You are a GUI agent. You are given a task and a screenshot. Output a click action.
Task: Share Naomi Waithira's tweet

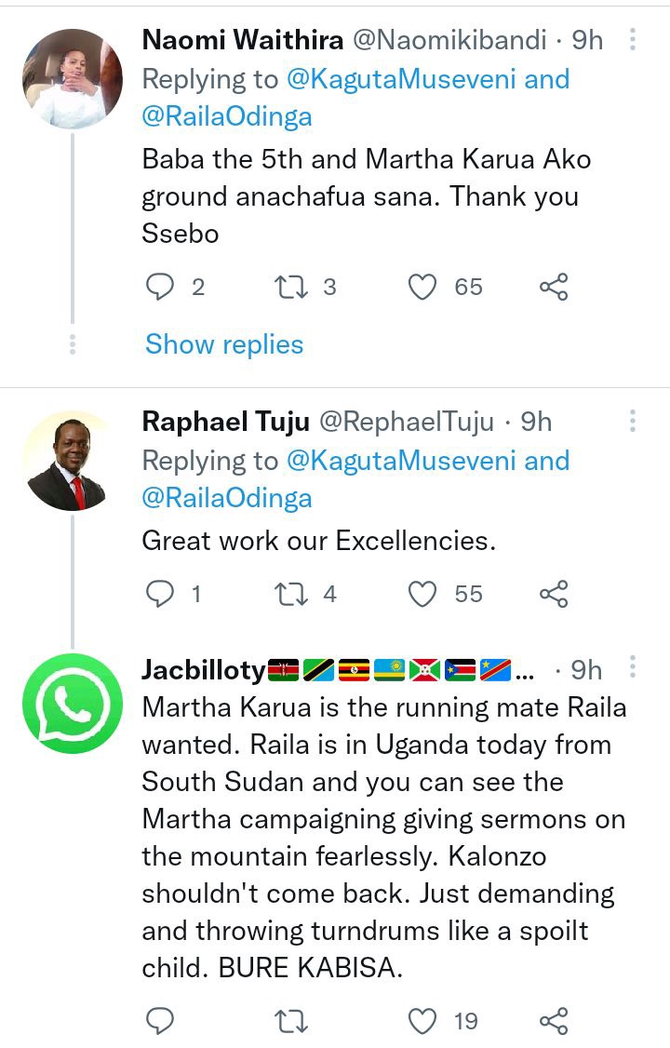[554, 287]
